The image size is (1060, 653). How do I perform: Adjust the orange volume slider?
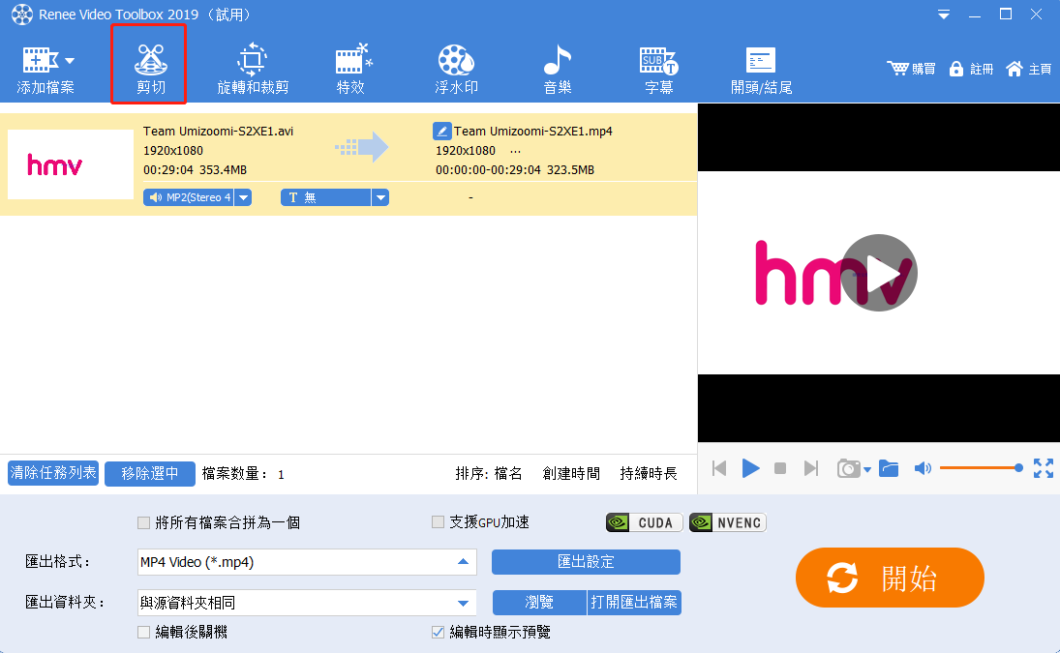pyautogui.click(x=981, y=468)
